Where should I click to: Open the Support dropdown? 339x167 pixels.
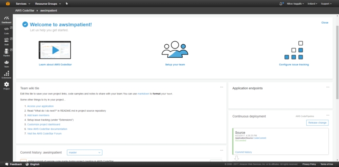326,4
